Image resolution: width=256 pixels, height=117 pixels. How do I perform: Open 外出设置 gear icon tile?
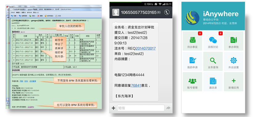[x=234, y=61]
